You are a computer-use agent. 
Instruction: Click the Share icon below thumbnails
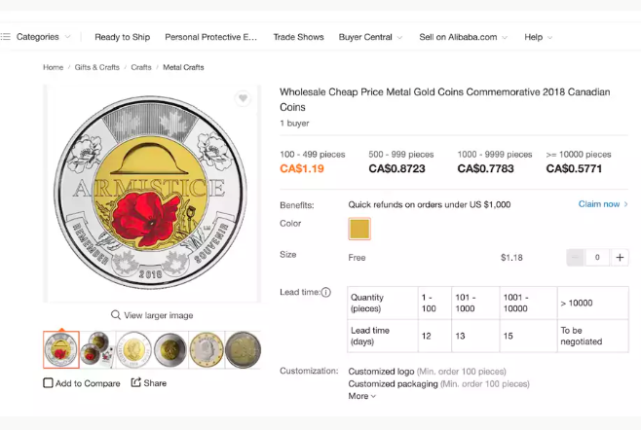(136, 382)
